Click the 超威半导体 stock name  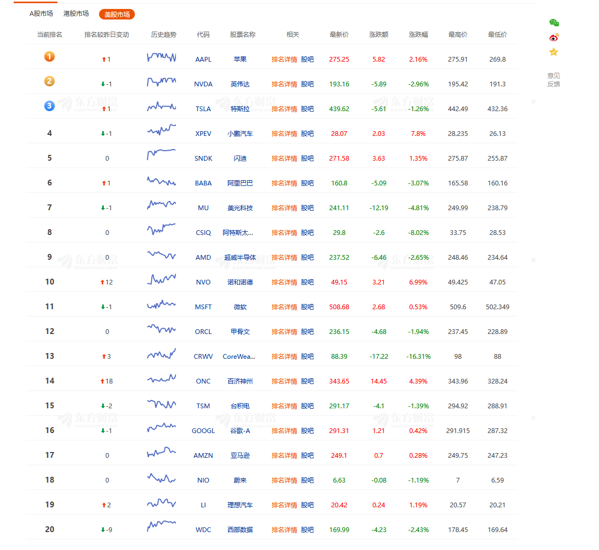[x=240, y=258]
